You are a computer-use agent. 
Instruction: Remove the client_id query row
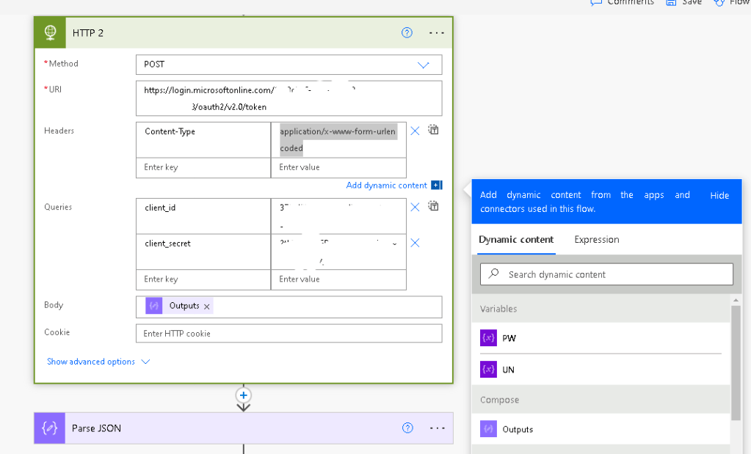click(x=415, y=208)
